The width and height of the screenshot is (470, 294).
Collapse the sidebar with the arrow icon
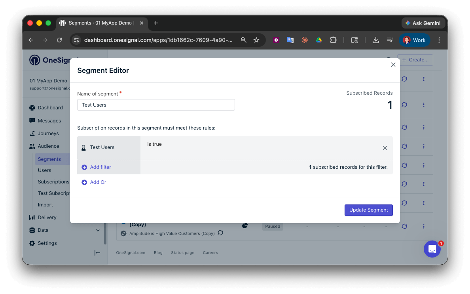click(97, 253)
